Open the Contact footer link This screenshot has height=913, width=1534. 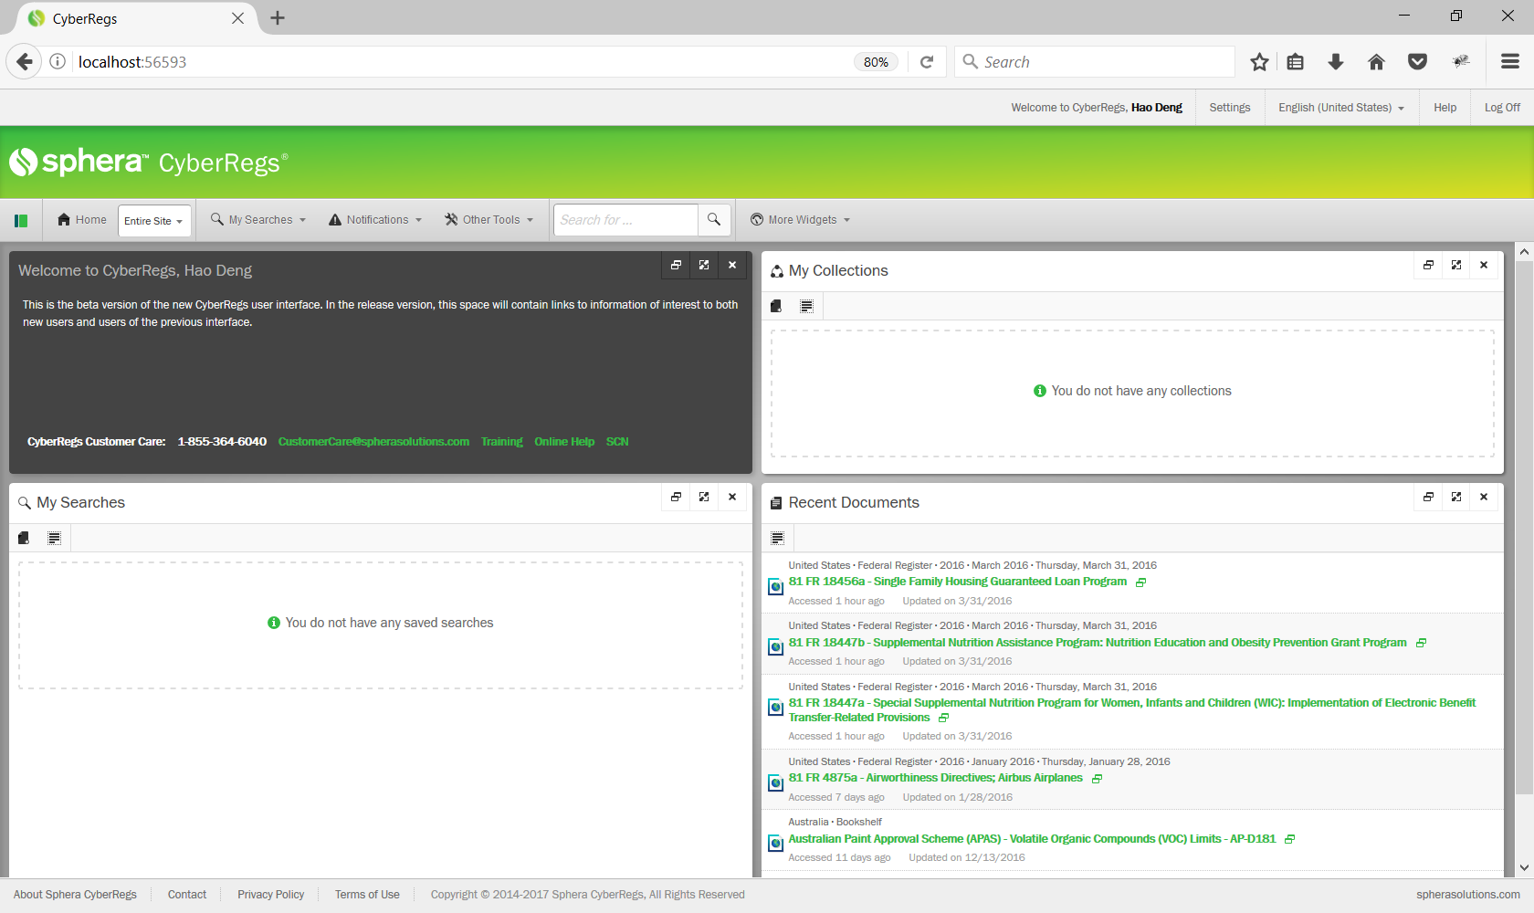click(x=187, y=895)
